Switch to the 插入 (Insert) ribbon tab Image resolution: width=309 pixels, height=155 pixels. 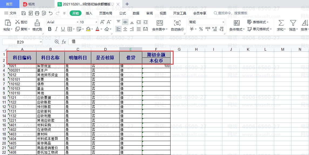[x=89, y=13]
